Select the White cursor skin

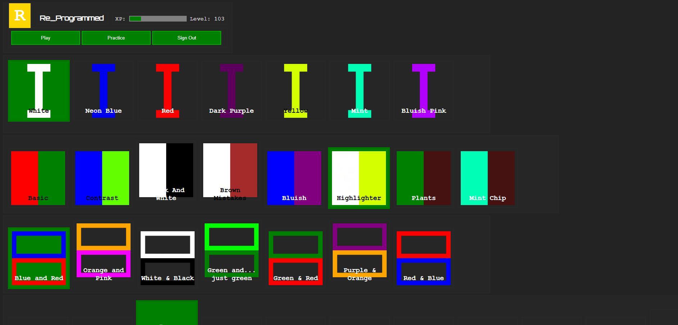point(39,90)
